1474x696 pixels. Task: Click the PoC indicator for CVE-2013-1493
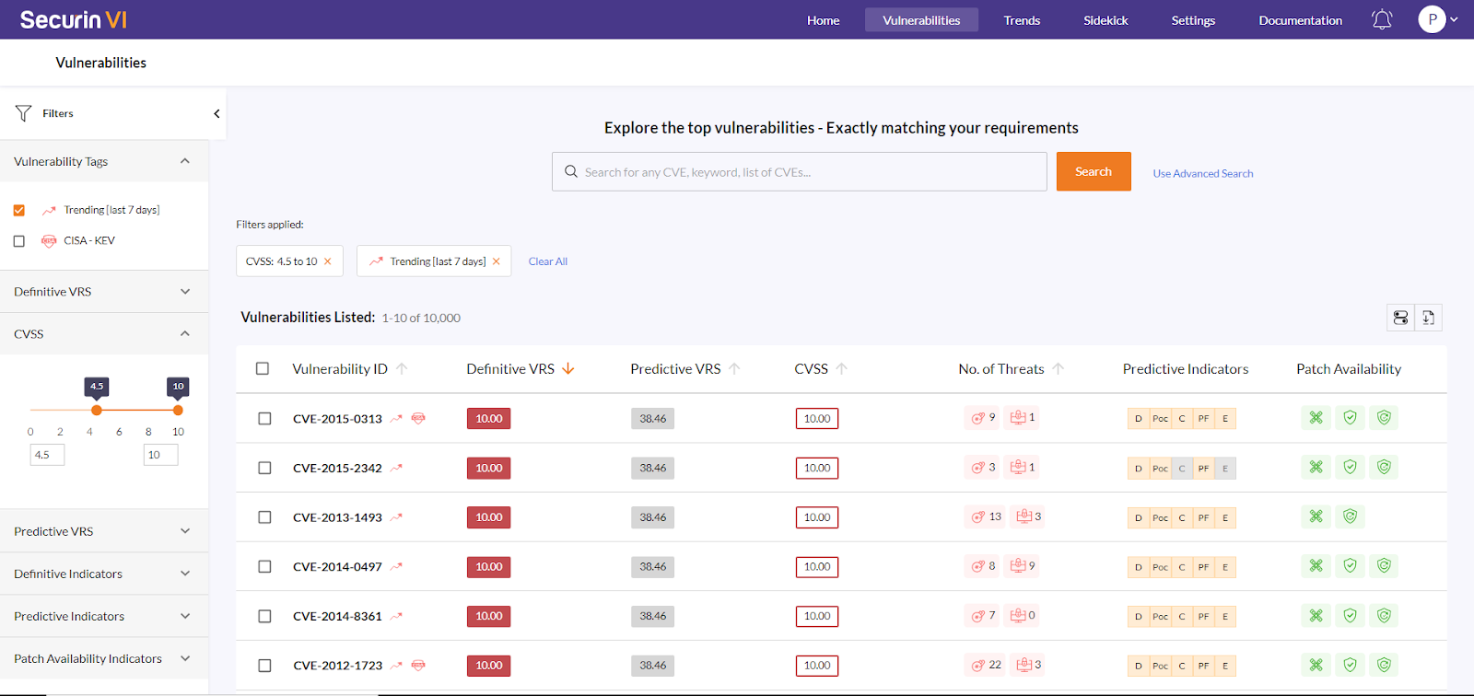click(1160, 518)
